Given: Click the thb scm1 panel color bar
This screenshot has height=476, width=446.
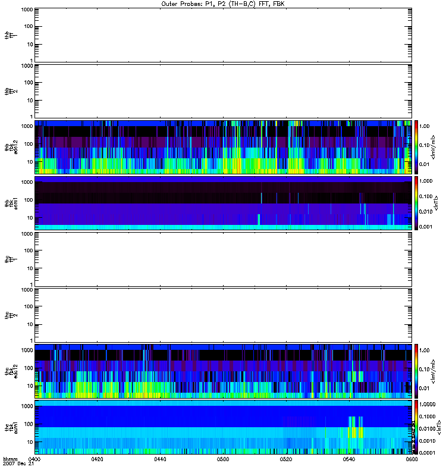Looking at the screenshot, I should (x=417, y=202).
